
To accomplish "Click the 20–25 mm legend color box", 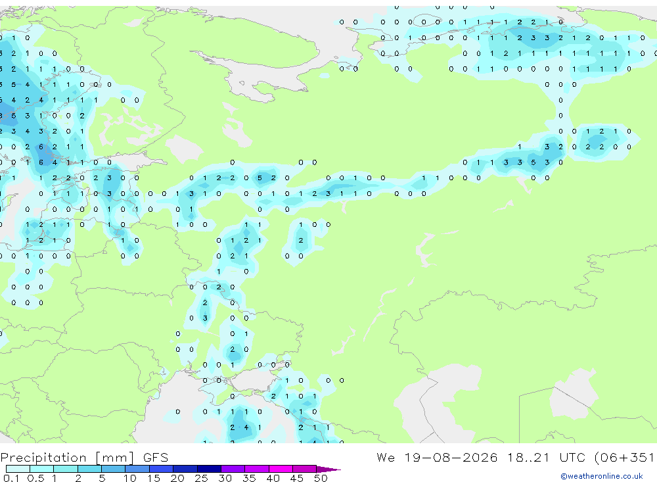I will point(185,469).
